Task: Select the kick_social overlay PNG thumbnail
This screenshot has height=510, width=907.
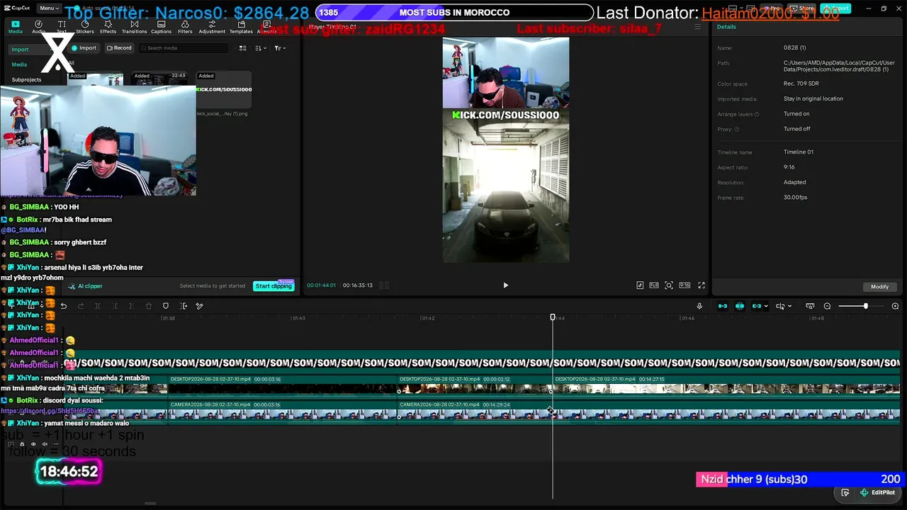Action: (224, 90)
